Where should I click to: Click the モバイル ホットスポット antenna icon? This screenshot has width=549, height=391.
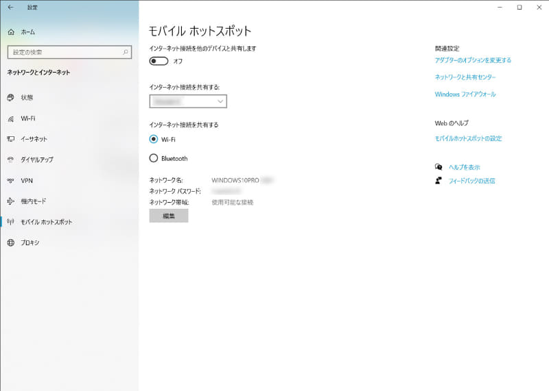click(11, 222)
